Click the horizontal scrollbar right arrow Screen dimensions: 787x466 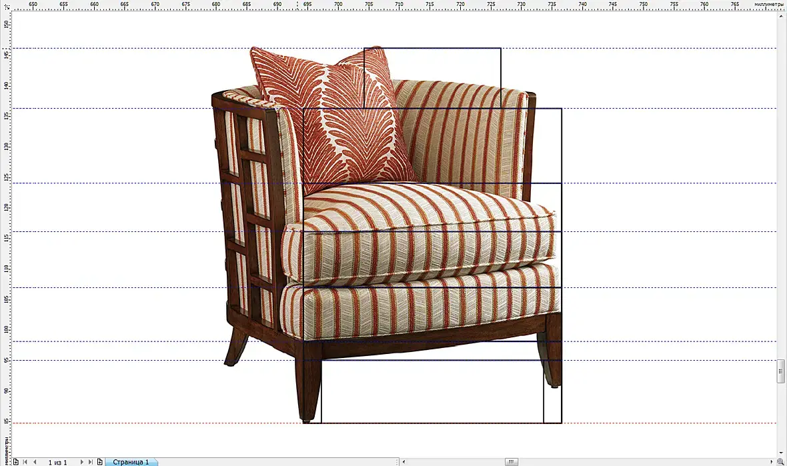772,461
